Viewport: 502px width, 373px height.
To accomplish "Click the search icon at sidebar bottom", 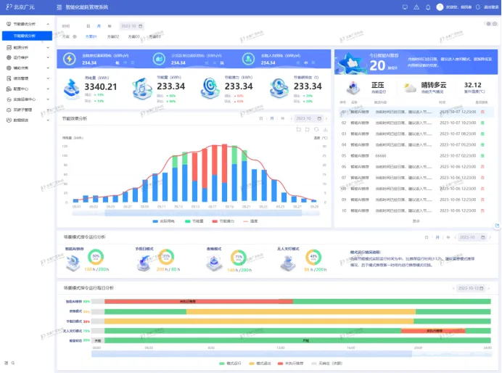I will pyautogui.click(x=12, y=362).
